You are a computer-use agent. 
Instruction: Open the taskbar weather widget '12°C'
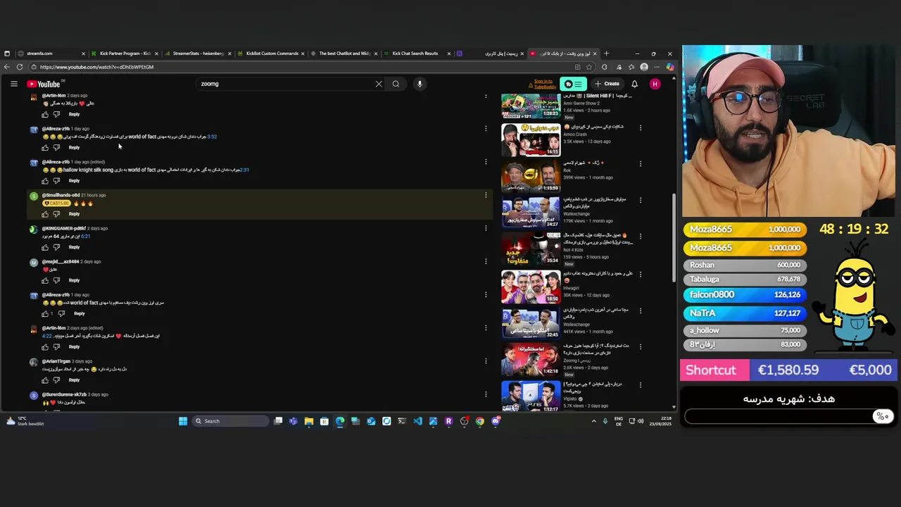[x=25, y=421]
